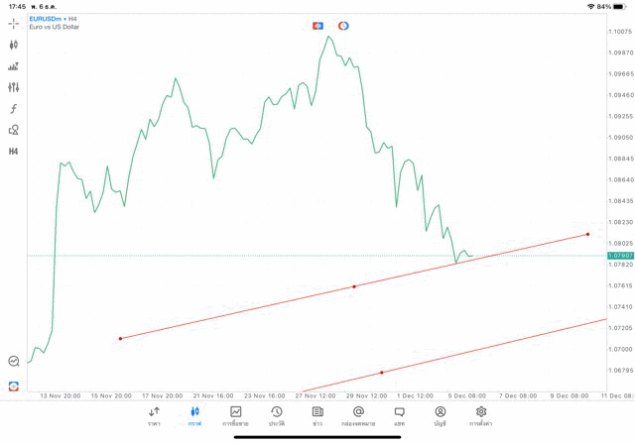Activate the crosshair tool
Viewport: 635px width, 443px height.
[x=14, y=23]
